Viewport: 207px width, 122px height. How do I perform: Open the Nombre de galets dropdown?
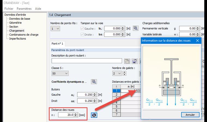pyautogui.click(x=117, y=74)
